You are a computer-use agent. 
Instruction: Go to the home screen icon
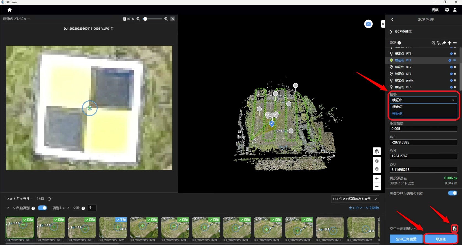pos(10,10)
